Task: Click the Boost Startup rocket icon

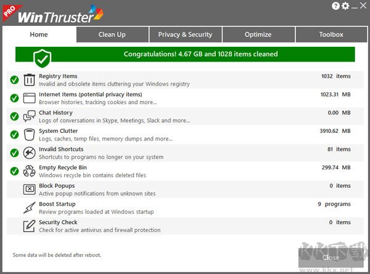Action: point(29,208)
